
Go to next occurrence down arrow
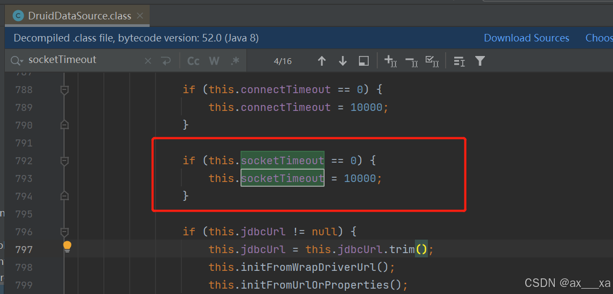pos(342,61)
